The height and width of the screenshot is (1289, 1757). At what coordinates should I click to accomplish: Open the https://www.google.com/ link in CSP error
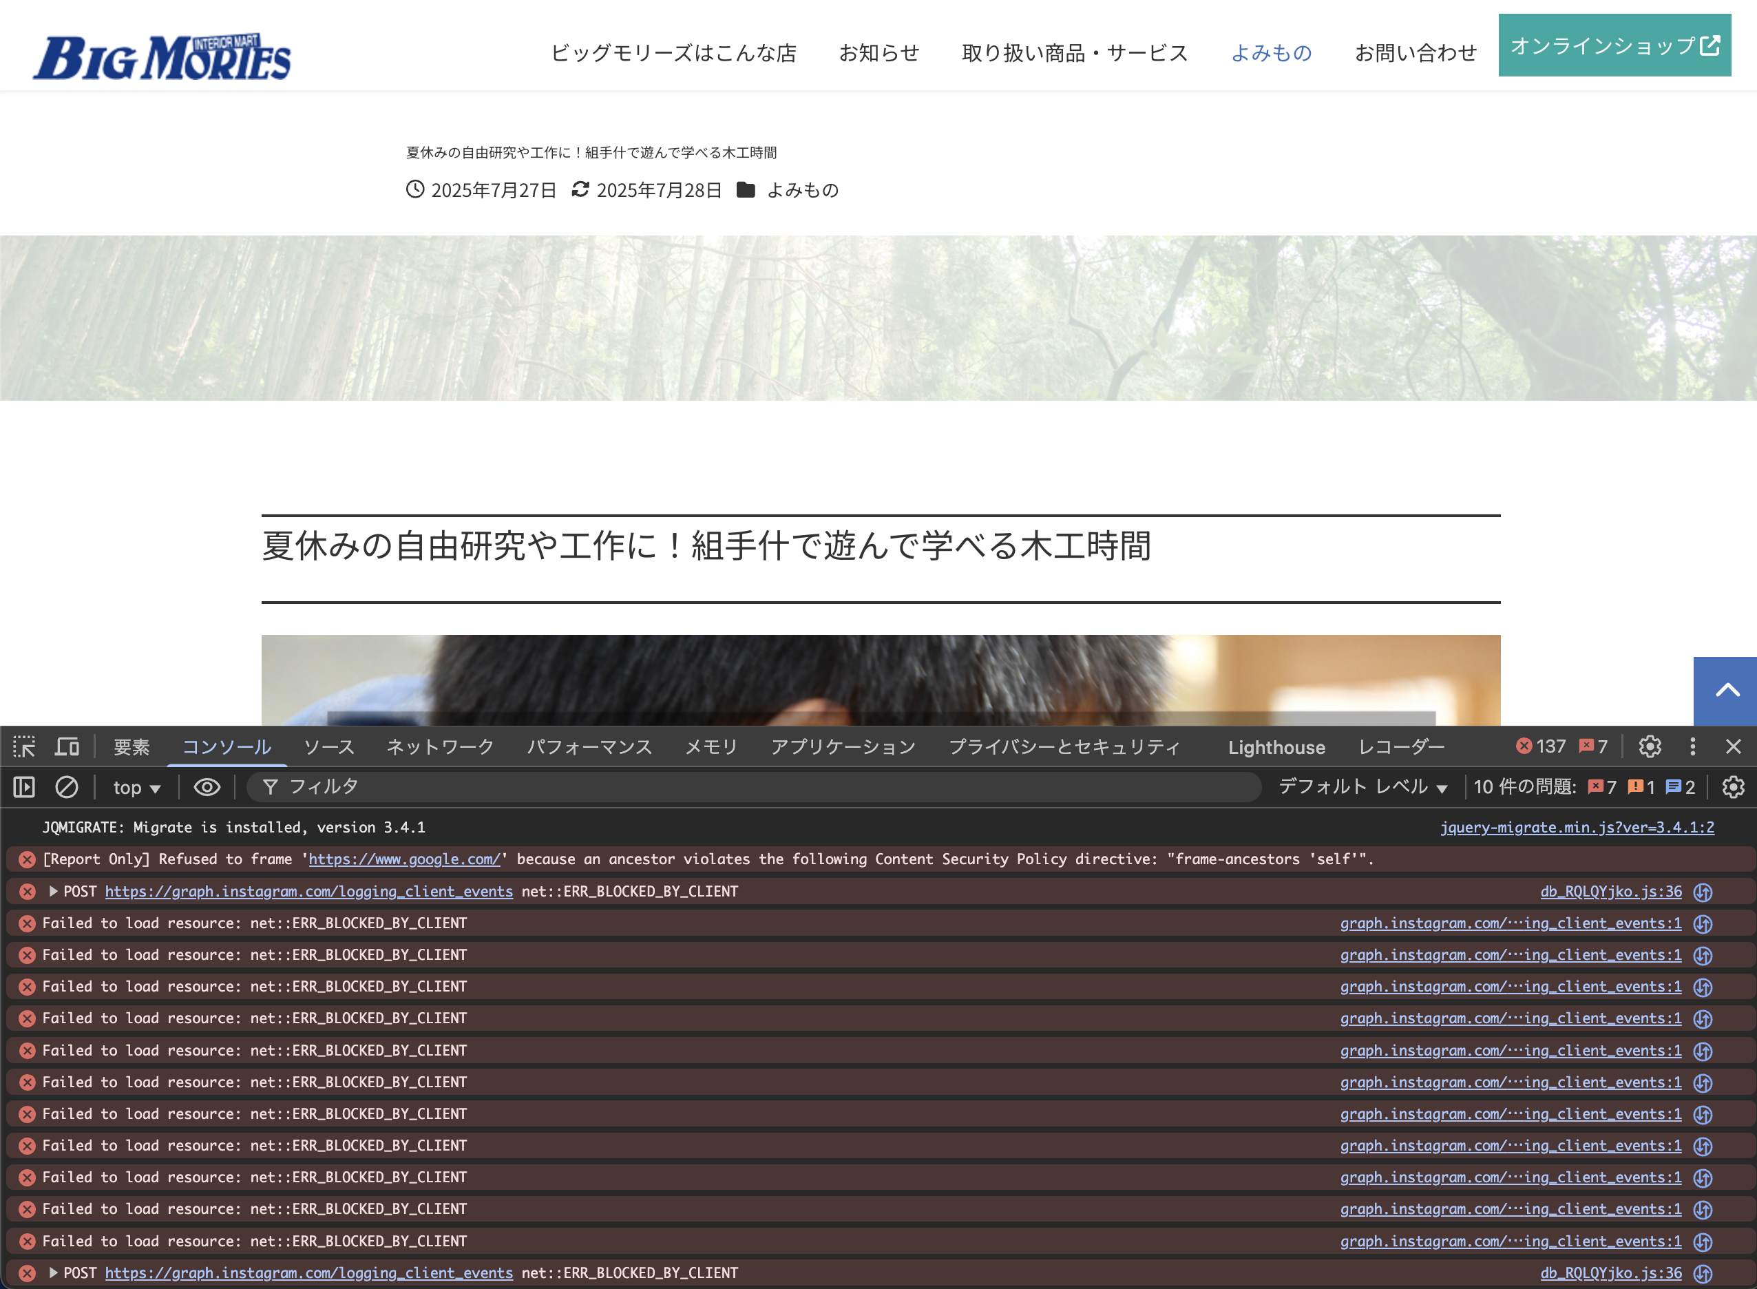(x=404, y=859)
